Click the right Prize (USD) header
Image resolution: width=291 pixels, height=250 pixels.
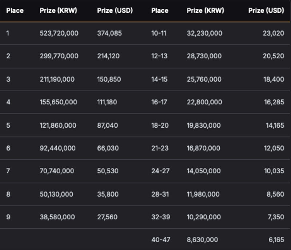pyautogui.click(x=266, y=11)
